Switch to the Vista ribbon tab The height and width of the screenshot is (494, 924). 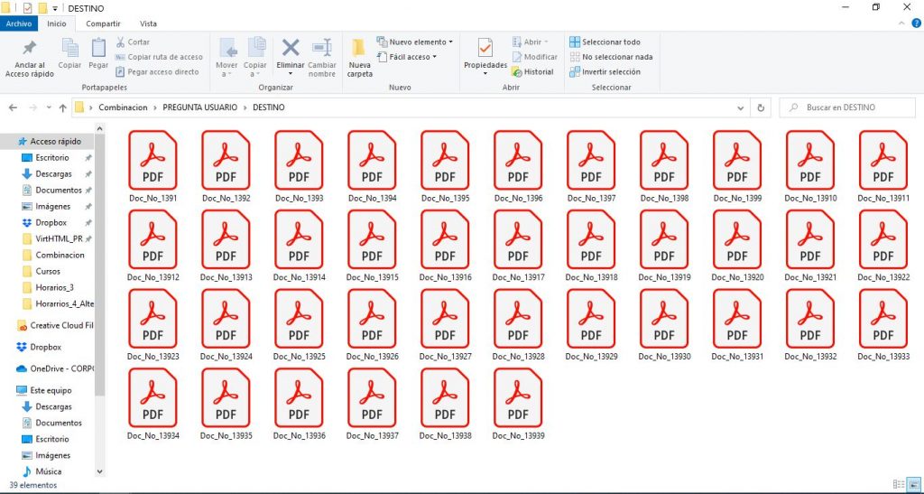pos(148,23)
